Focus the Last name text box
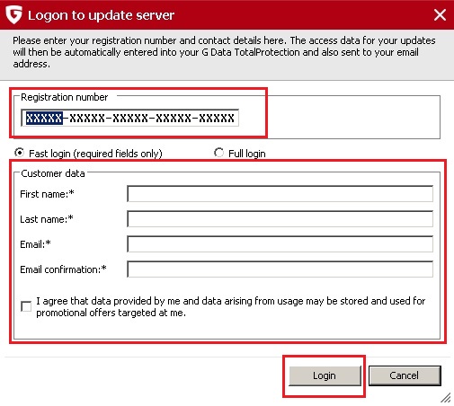This screenshot has width=454, height=406. tap(280, 219)
